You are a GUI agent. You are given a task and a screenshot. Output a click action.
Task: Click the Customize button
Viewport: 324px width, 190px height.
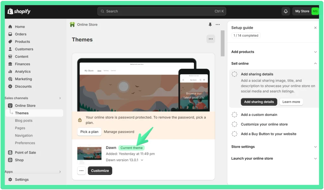click(100, 171)
